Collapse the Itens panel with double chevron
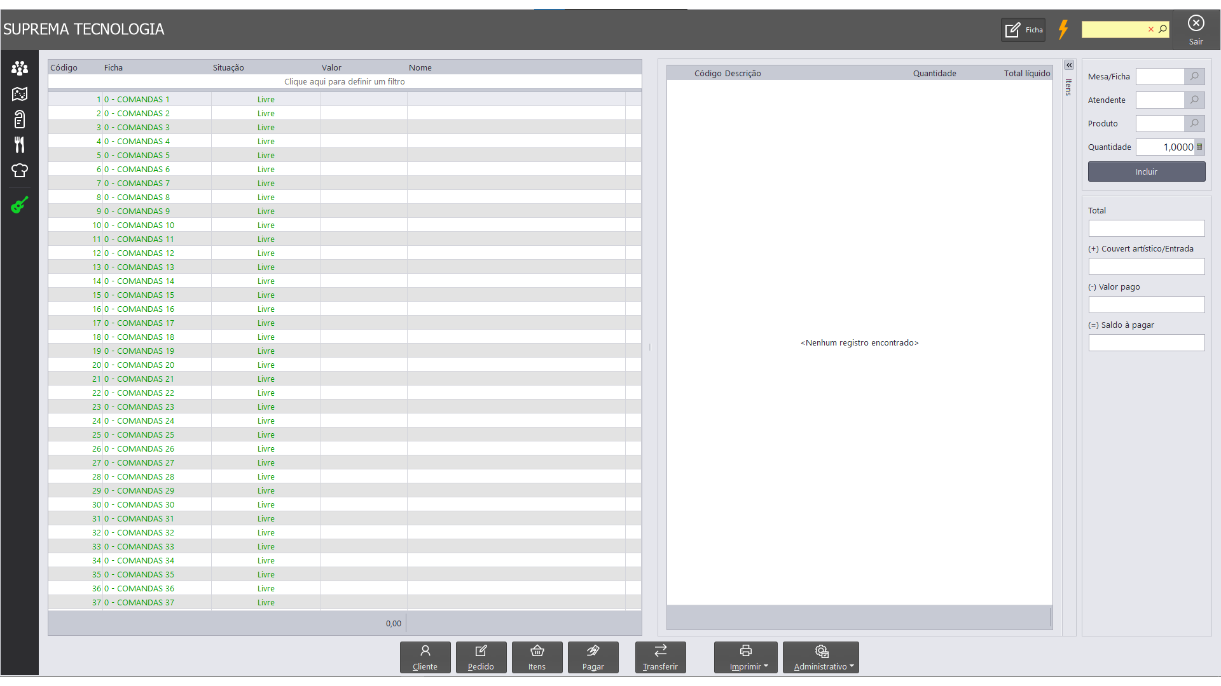The width and height of the screenshot is (1221, 686). pos(1069,65)
